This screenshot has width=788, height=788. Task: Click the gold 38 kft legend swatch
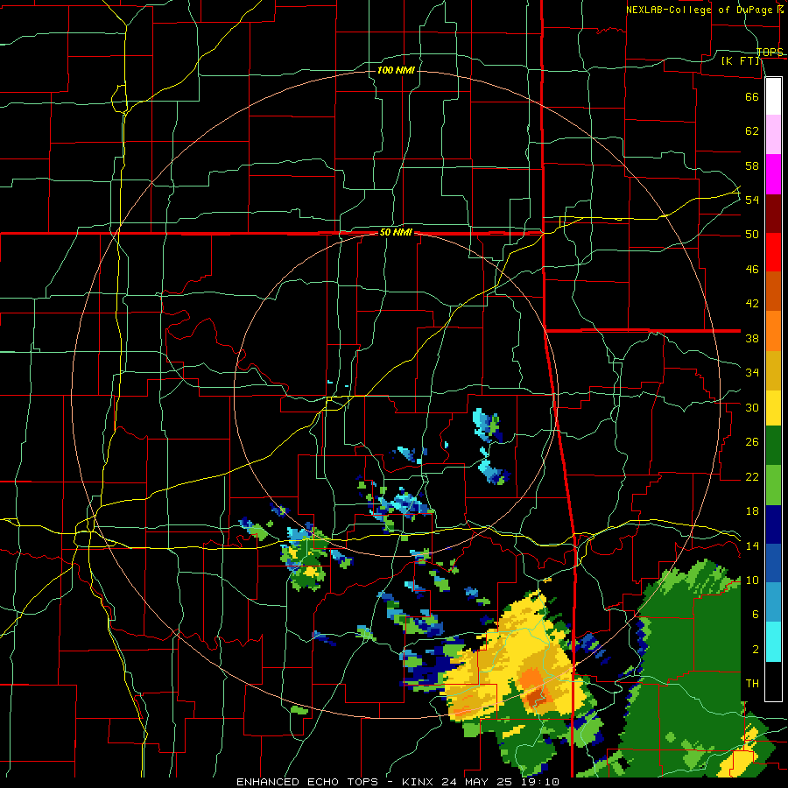[773, 369]
